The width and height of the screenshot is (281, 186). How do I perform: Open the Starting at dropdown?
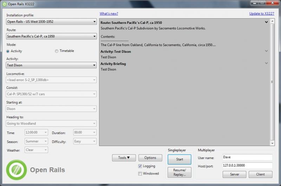point(51,109)
